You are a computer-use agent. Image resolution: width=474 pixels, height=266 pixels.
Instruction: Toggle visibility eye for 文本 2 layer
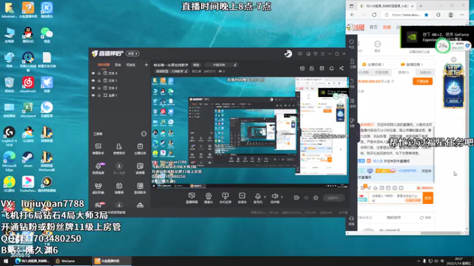(x=93, y=88)
